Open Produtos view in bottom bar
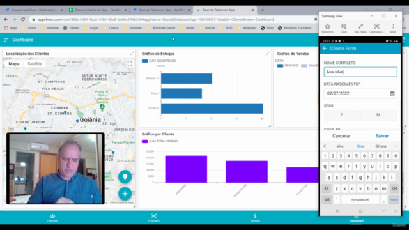 (x=153, y=218)
